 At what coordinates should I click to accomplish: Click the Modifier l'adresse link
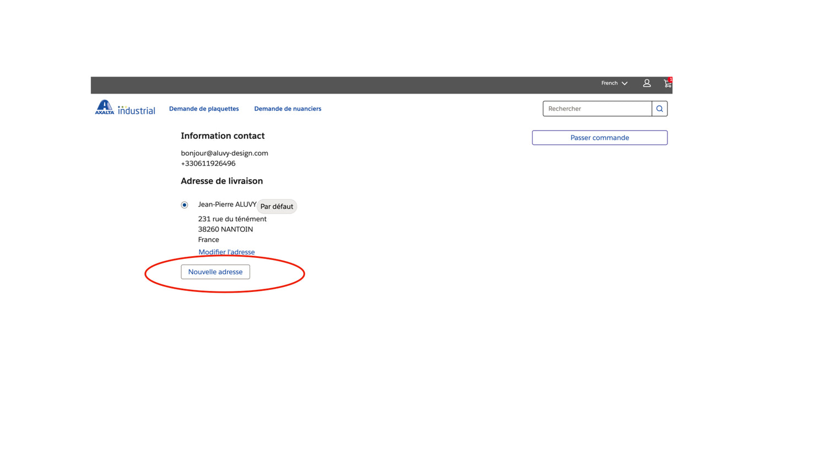(x=226, y=252)
